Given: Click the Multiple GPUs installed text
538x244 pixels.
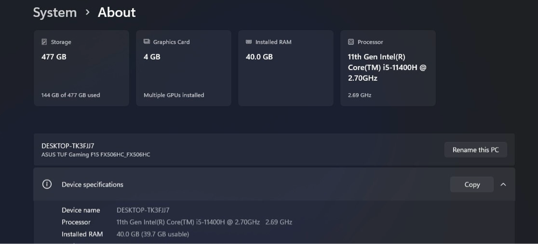Looking at the screenshot, I should click(174, 95).
